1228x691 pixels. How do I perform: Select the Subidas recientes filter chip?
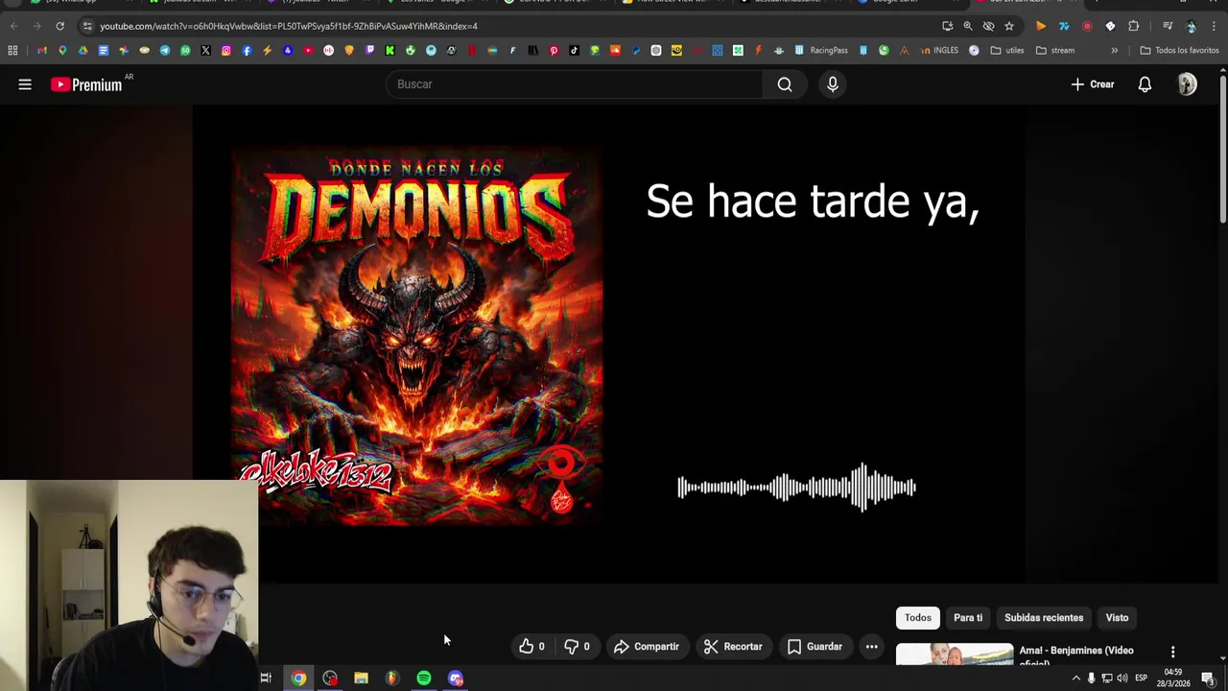[x=1044, y=618]
